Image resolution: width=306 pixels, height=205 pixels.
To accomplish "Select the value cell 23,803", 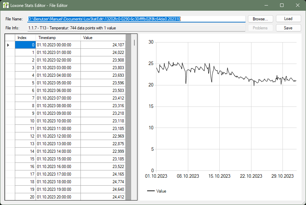I will pos(103,68).
